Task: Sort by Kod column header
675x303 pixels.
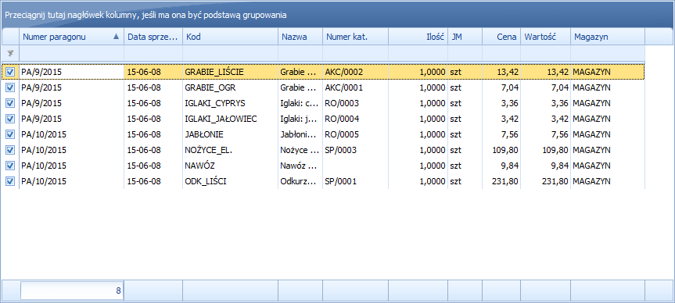Action: coord(231,37)
